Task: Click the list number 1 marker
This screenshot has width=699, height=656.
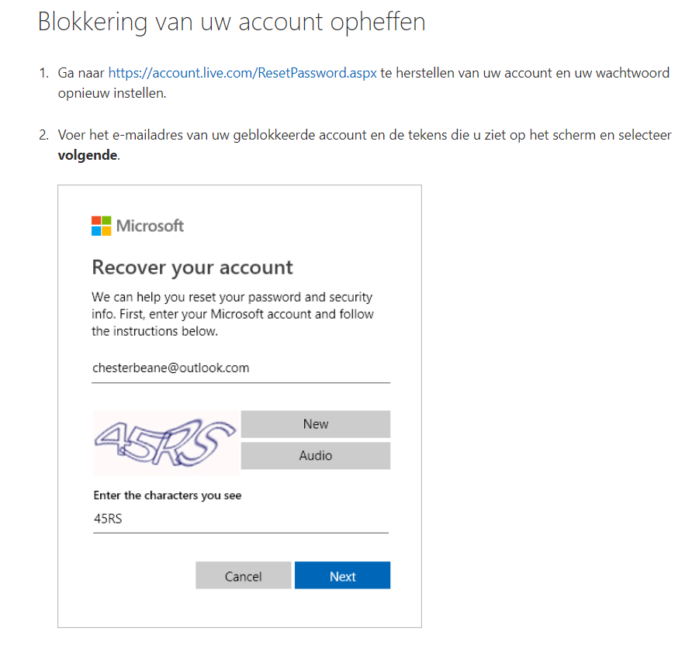Action: click(43, 73)
